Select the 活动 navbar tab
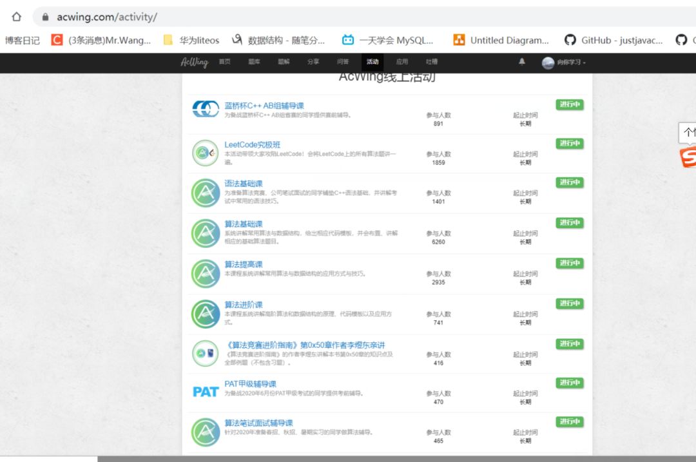Screen dimensions: 696x462 tap(372, 62)
